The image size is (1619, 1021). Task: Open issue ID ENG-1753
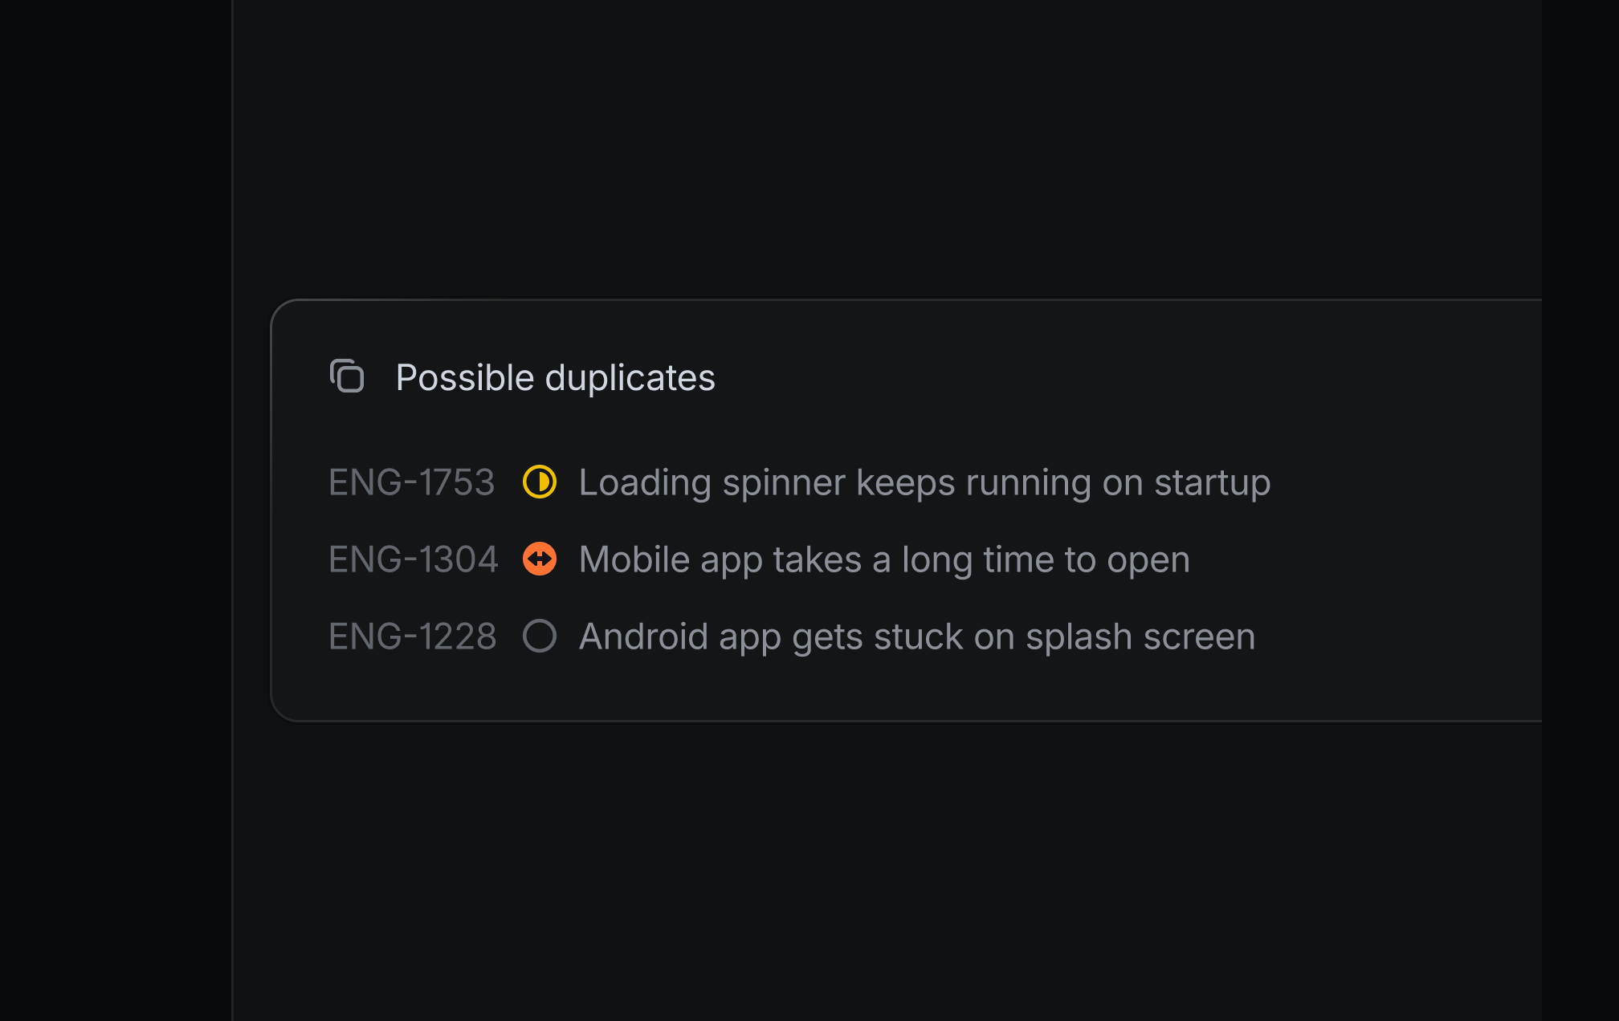click(411, 482)
